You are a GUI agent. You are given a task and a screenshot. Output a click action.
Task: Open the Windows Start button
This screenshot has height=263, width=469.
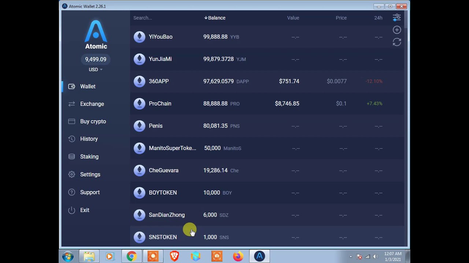(68, 256)
